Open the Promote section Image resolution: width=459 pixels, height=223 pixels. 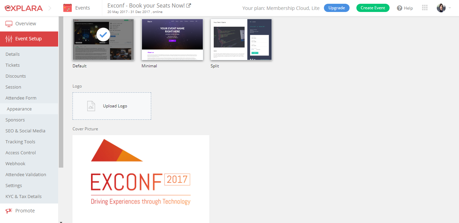click(29, 211)
